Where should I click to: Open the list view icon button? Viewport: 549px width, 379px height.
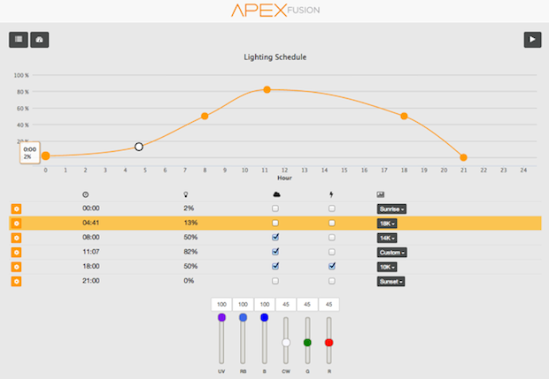pyautogui.click(x=18, y=40)
